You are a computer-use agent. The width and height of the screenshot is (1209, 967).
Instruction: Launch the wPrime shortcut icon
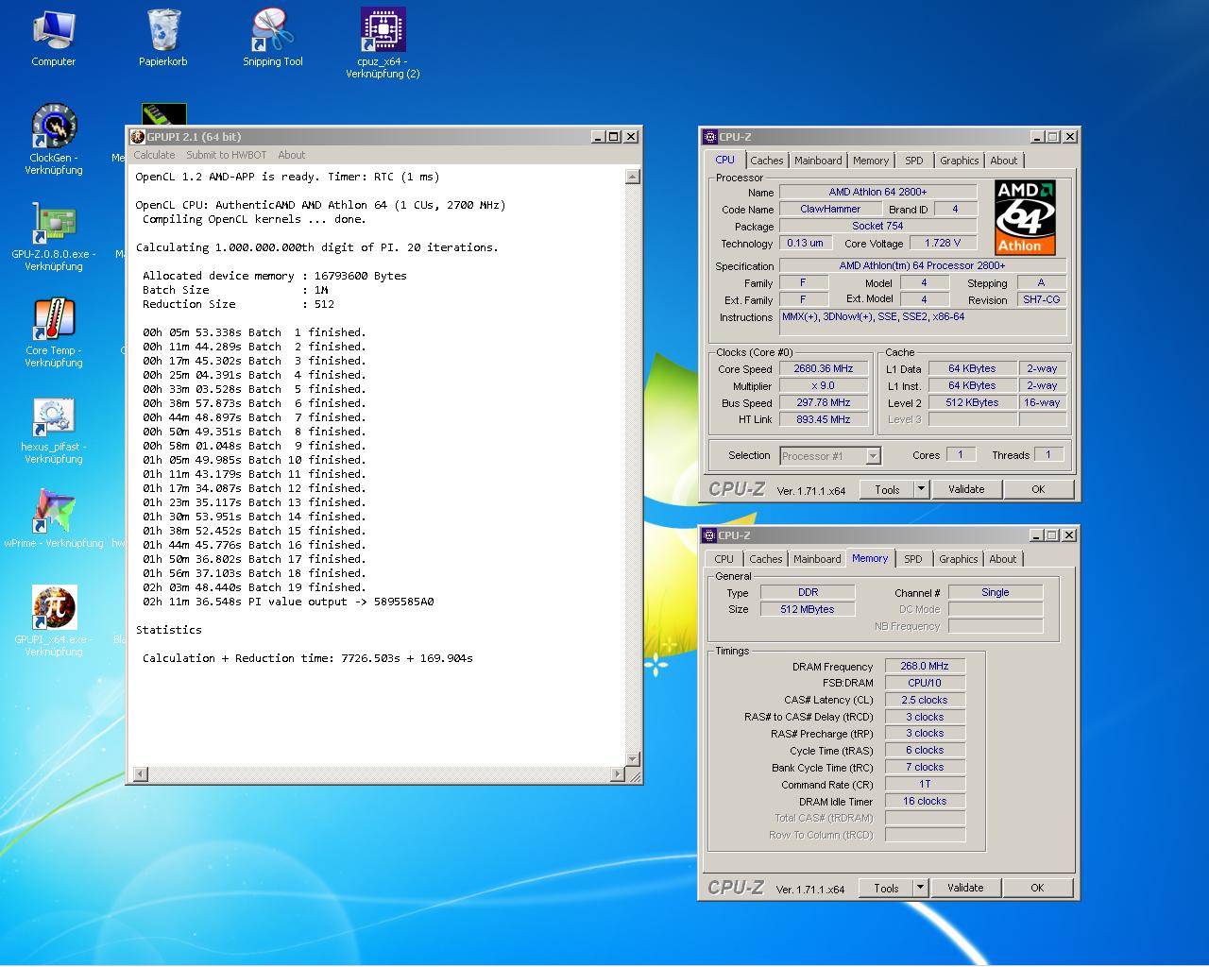(x=54, y=519)
